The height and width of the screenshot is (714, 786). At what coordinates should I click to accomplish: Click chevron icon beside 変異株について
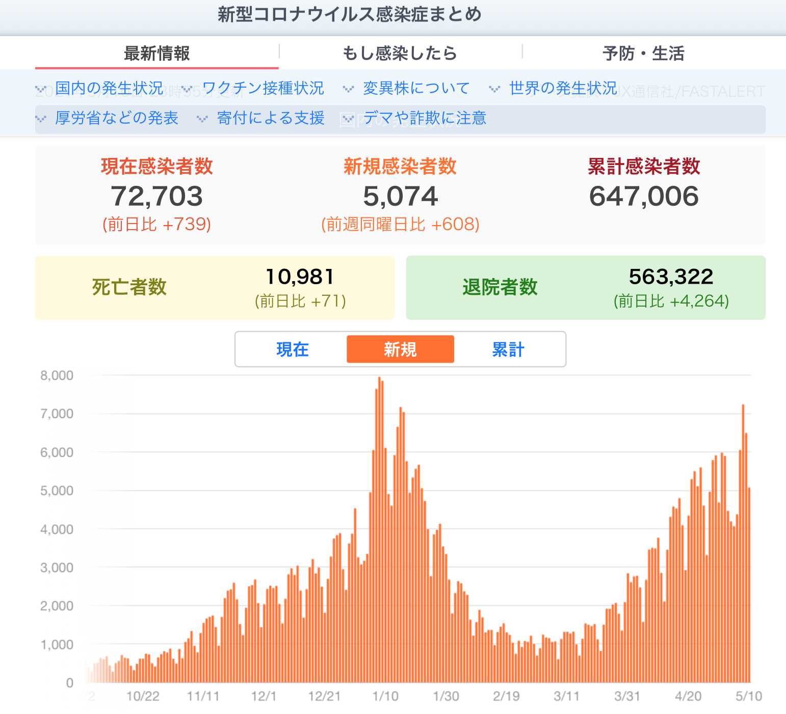click(x=348, y=90)
